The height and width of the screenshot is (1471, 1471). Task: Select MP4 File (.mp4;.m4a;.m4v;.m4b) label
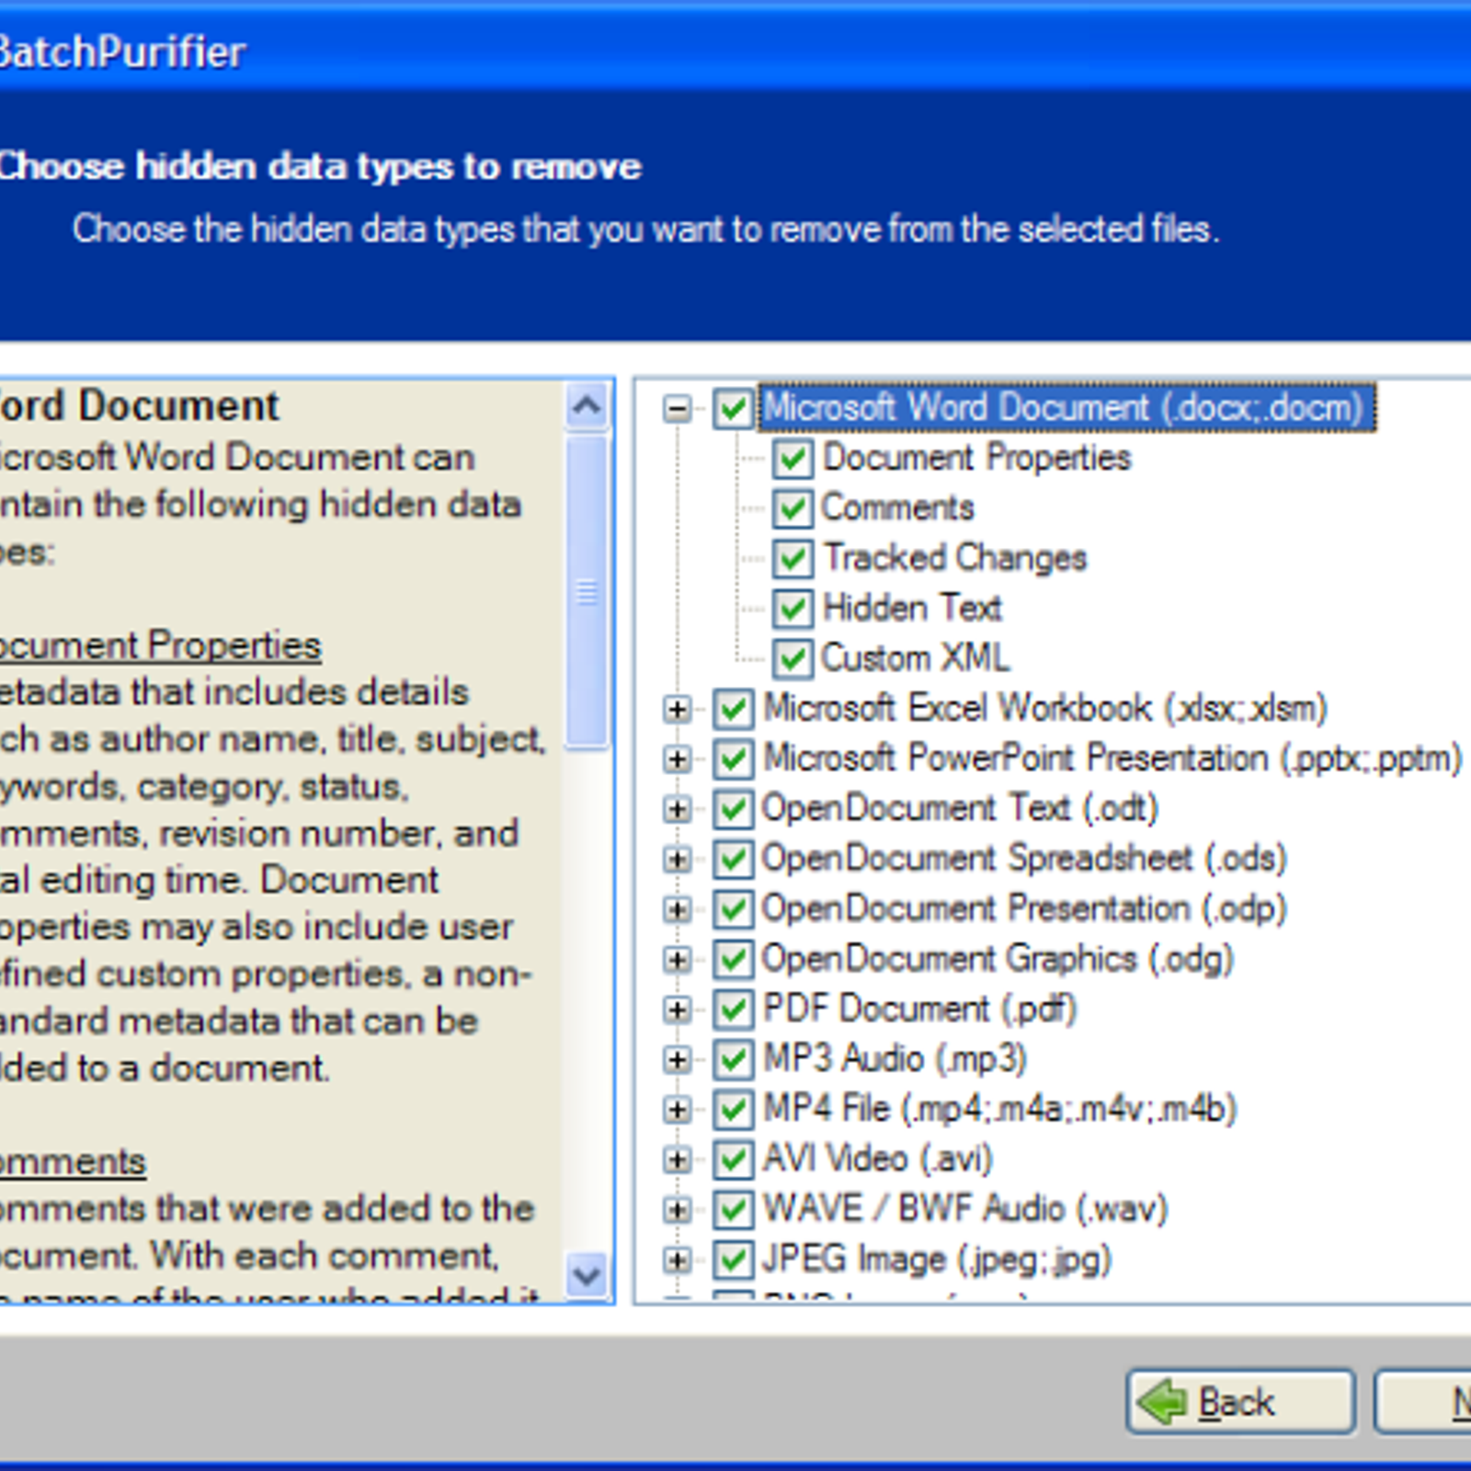click(1000, 1110)
